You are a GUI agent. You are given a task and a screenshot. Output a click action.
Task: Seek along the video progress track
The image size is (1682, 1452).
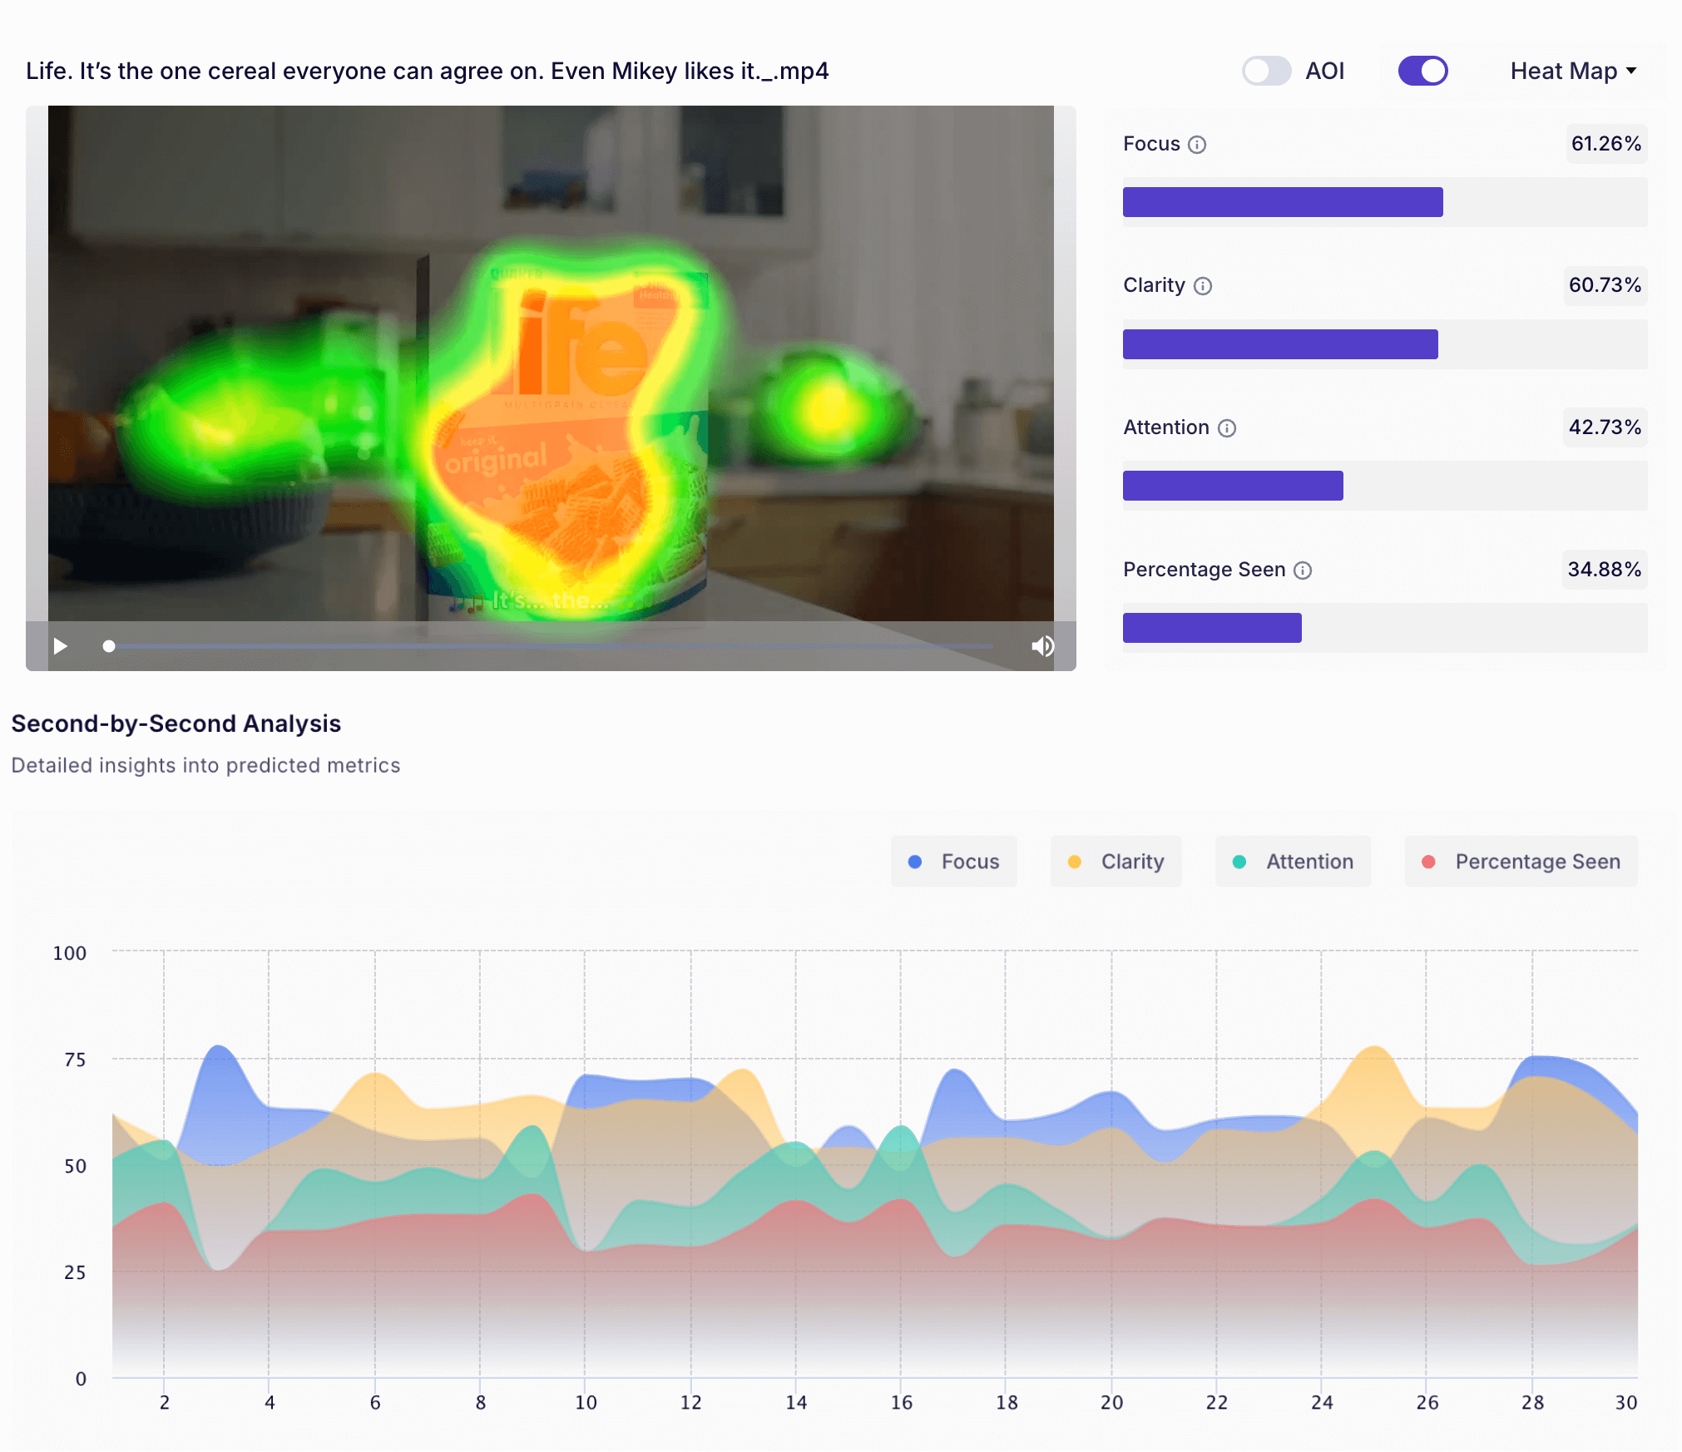coord(551,646)
